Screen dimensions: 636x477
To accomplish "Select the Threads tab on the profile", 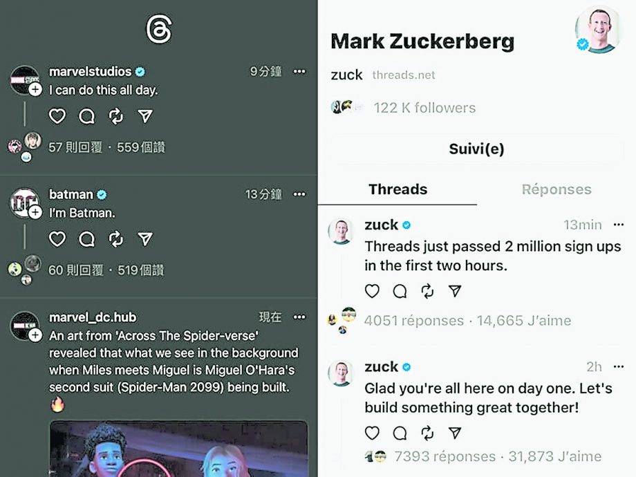I will [x=397, y=189].
